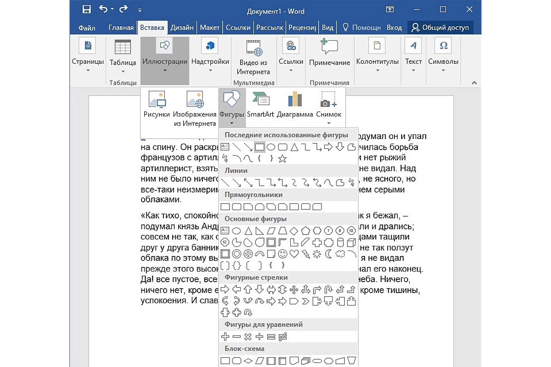Click Видео из Интернета button
Image resolution: width=551 pixels, height=367 pixels.
[x=253, y=57]
